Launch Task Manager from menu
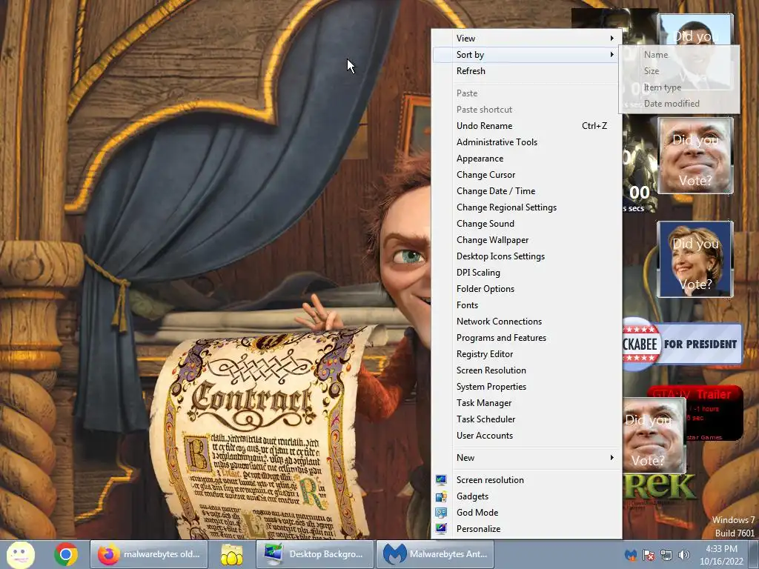The height and width of the screenshot is (569, 759). 526,403
